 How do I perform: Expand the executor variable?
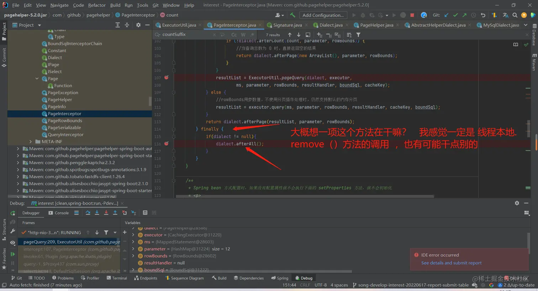click(133, 235)
